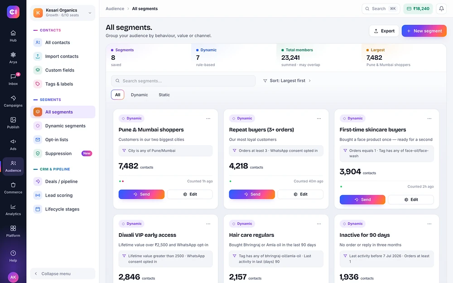Open the AK user avatar
Viewport: 453px width, 283px height.
tap(13, 277)
